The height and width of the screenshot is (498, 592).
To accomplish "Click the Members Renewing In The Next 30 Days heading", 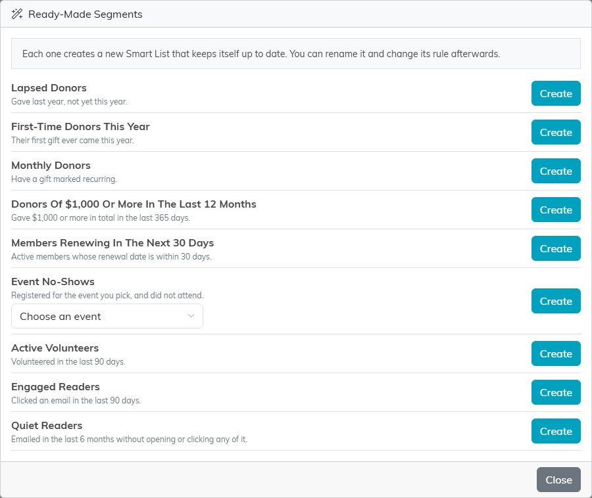I will (x=112, y=243).
